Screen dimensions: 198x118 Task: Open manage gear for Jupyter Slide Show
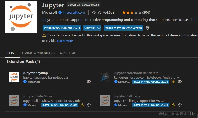coord(89,105)
